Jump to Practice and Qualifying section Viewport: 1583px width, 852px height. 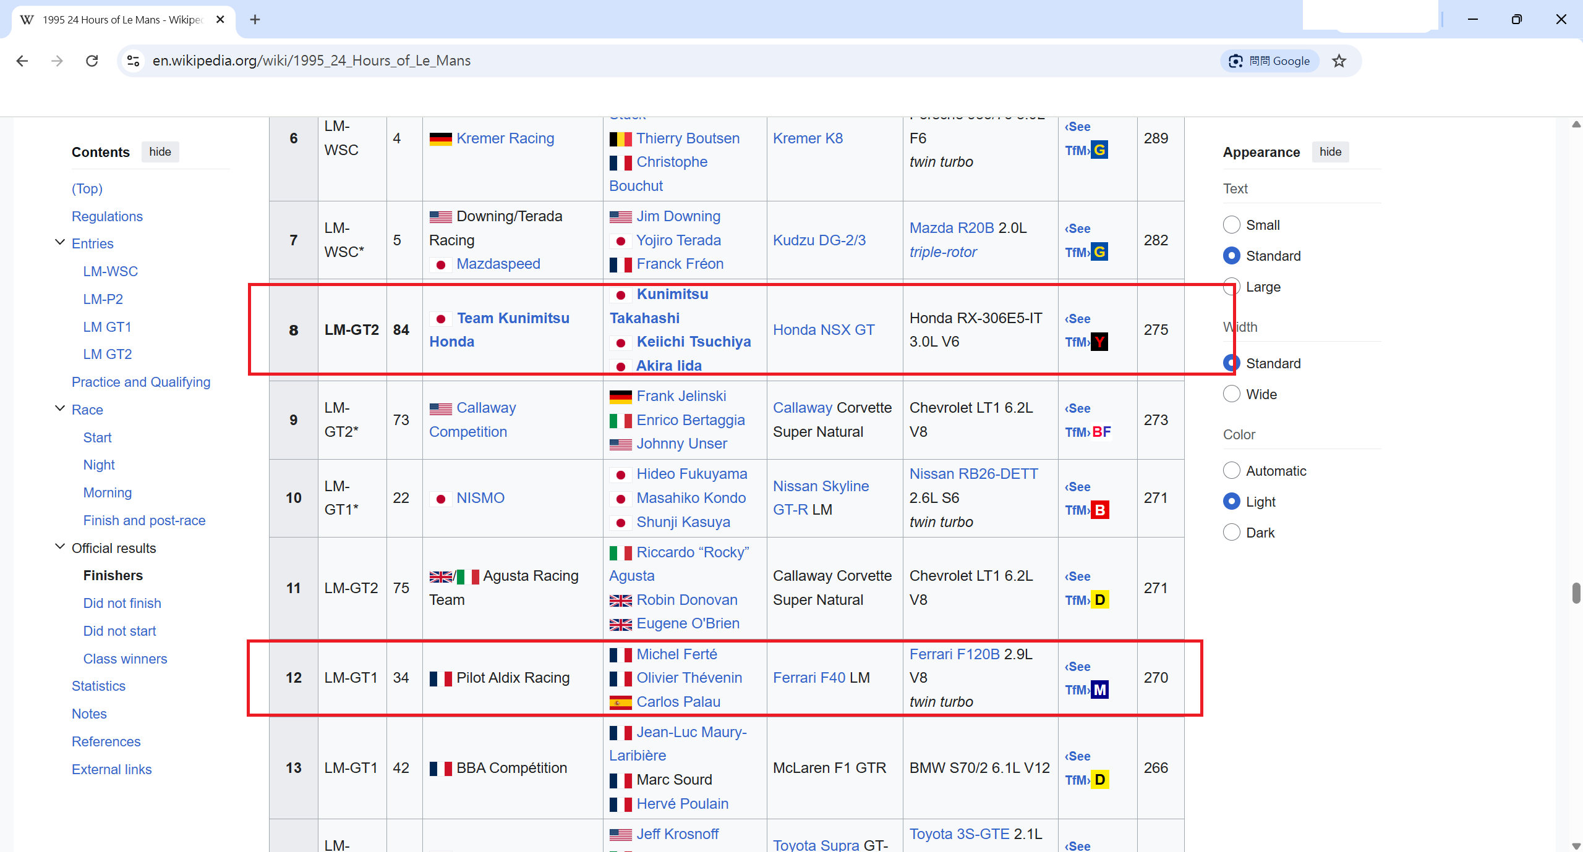(141, 382)
